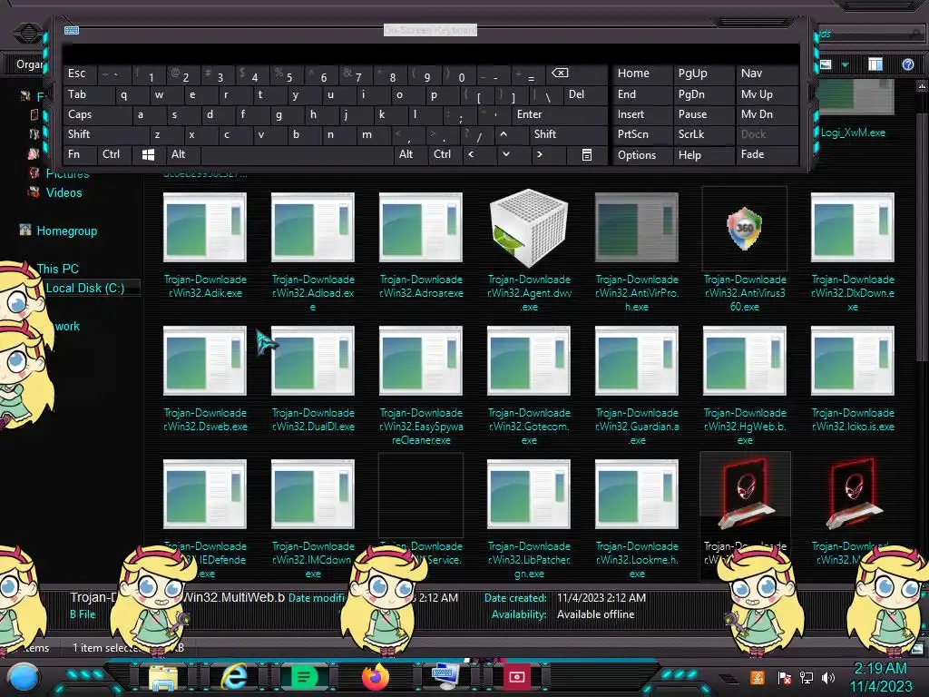Select Trojan-Downloader.Win32.Lookme.h.exe icon
929x697 pixels.
[x=637, y=494]
